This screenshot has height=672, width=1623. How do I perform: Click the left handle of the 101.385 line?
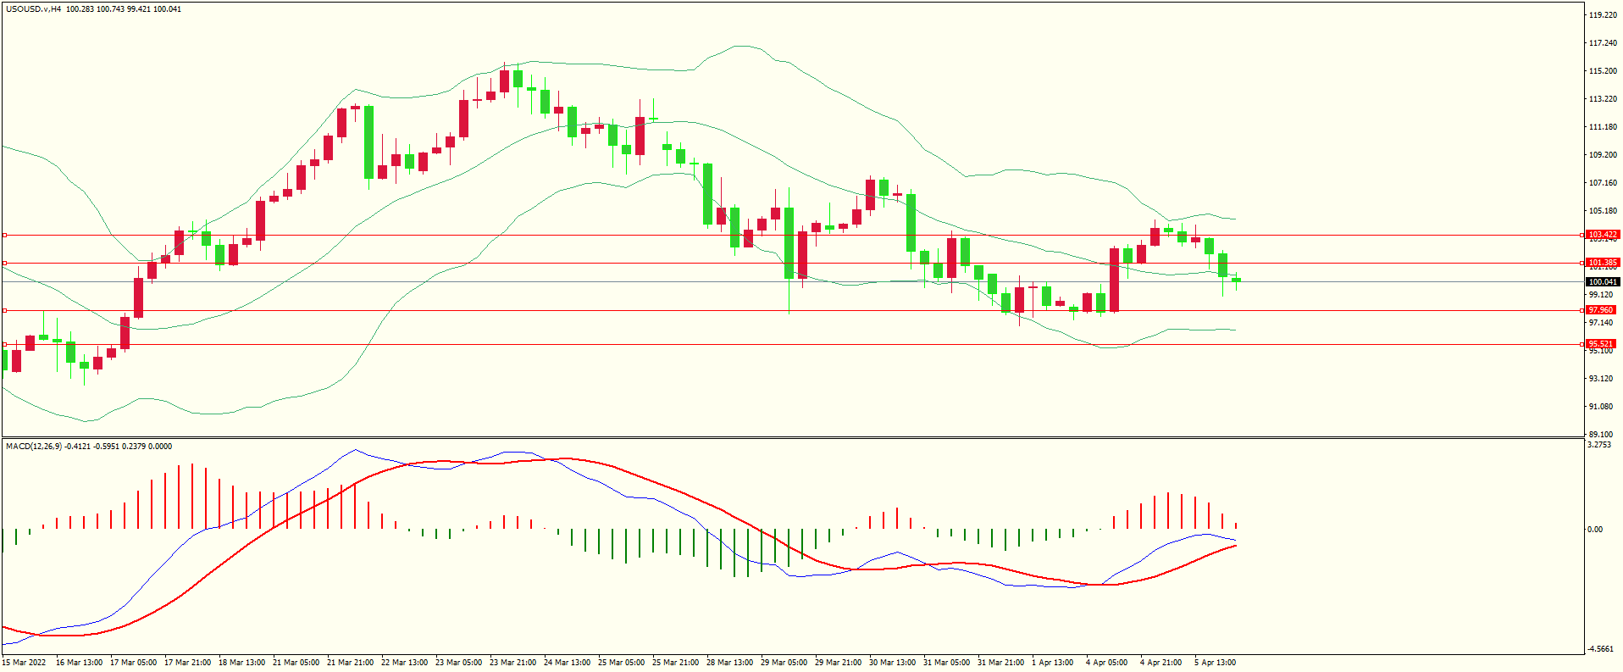click(x=4, y=264)
